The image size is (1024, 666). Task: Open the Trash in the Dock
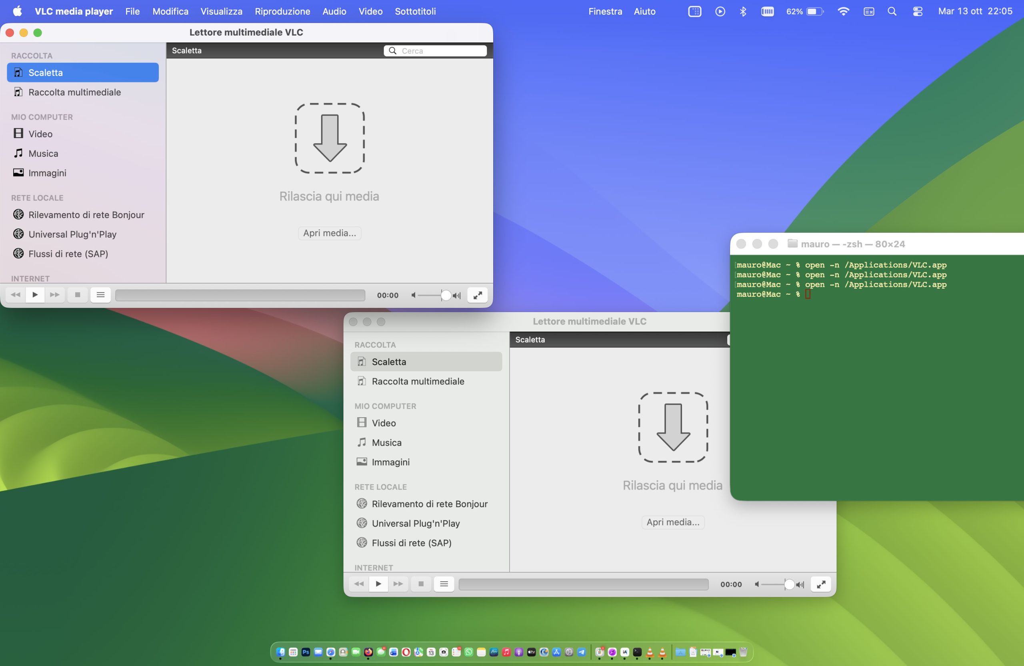743,652
